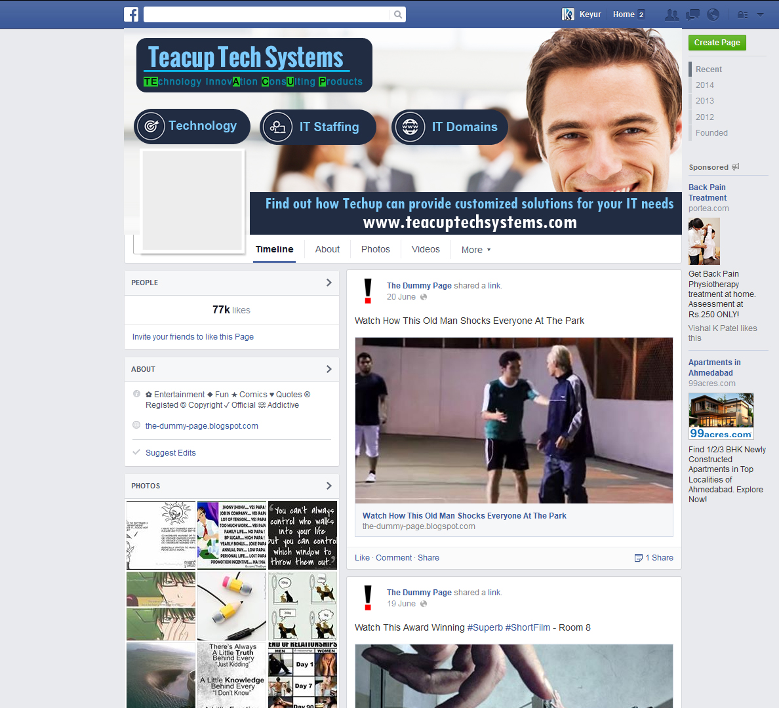Click the Create Page button

(717, 42)
